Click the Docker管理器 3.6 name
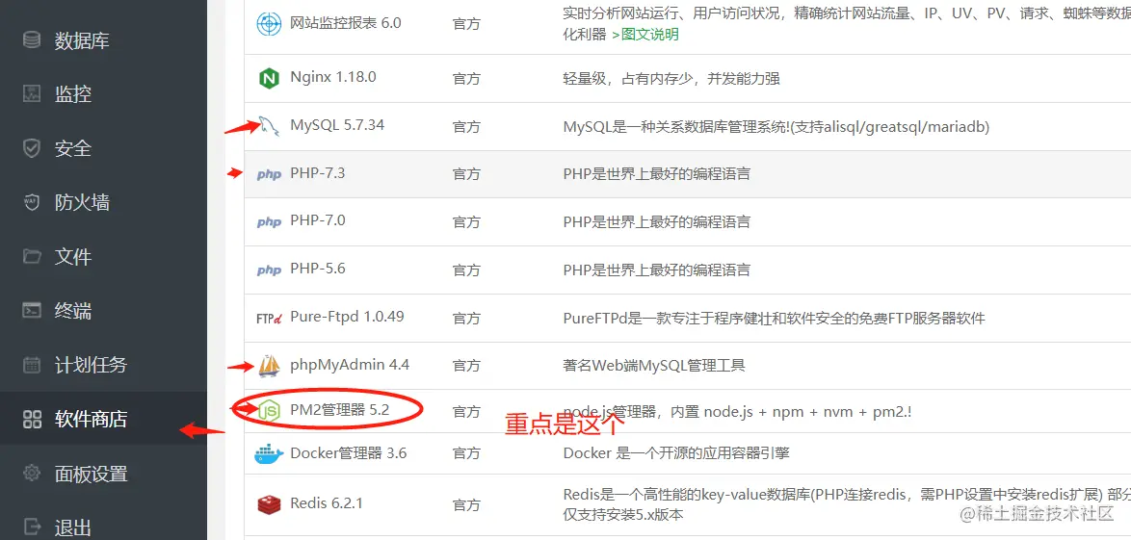This screenshot has width=1131, height=540. tap(349, 453)
